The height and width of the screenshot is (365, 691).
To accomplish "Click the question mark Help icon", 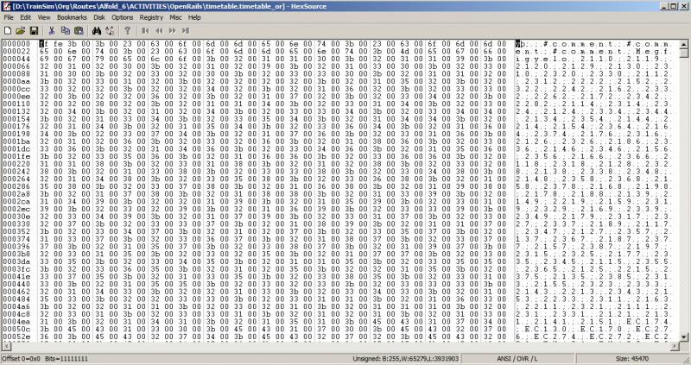I will [127, 30].
